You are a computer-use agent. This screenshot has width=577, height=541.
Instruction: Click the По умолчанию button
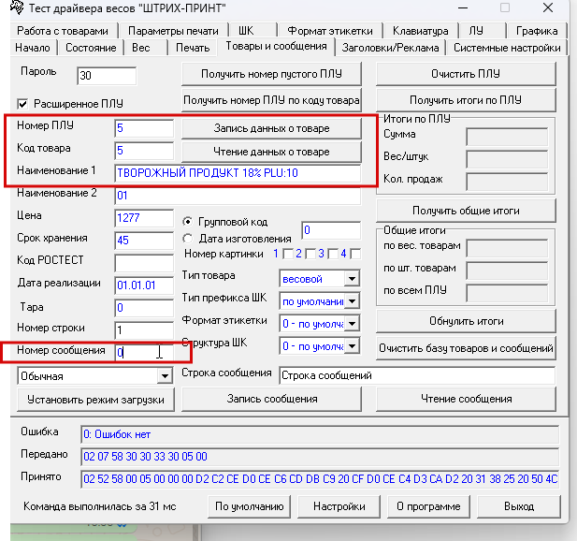tap(249, 506)
